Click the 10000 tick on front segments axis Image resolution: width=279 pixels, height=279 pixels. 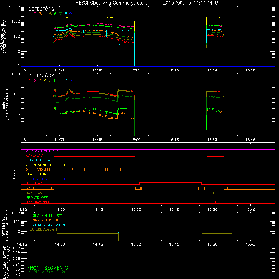pos(15,7)
